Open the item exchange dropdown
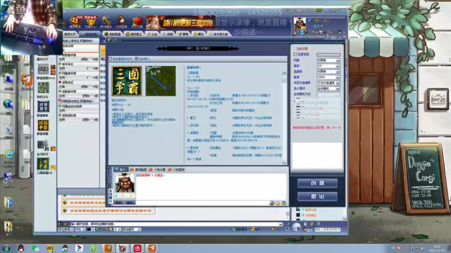Screen dimensions: 451x253 pos(328,83)
